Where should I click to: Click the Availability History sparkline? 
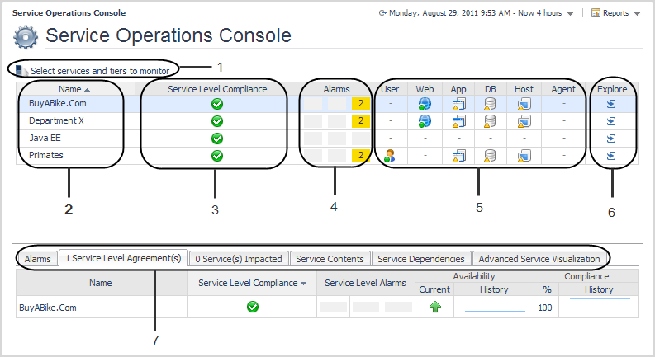(x=495, y=310)
